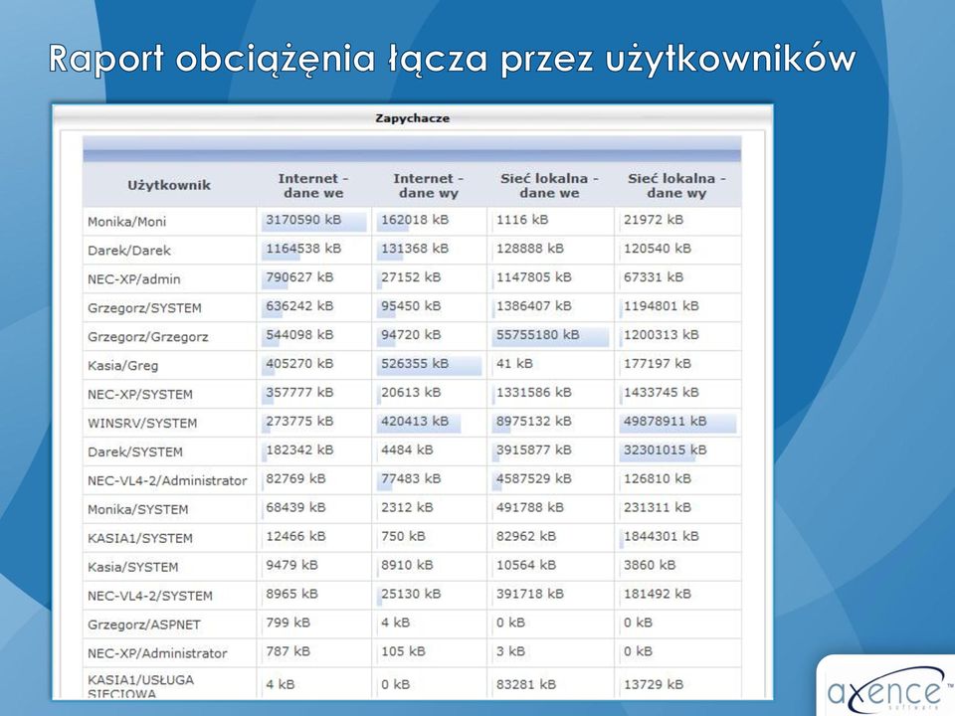Click the Użytkownik column header
This screenshot has height=716, width=955.
point(169,185)
